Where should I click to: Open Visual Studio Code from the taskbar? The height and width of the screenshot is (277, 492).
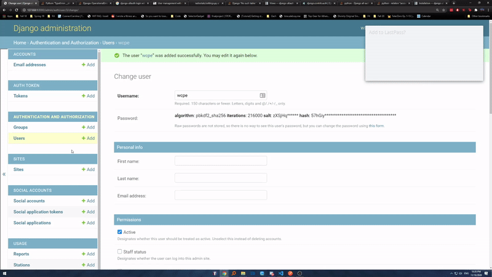281,273
